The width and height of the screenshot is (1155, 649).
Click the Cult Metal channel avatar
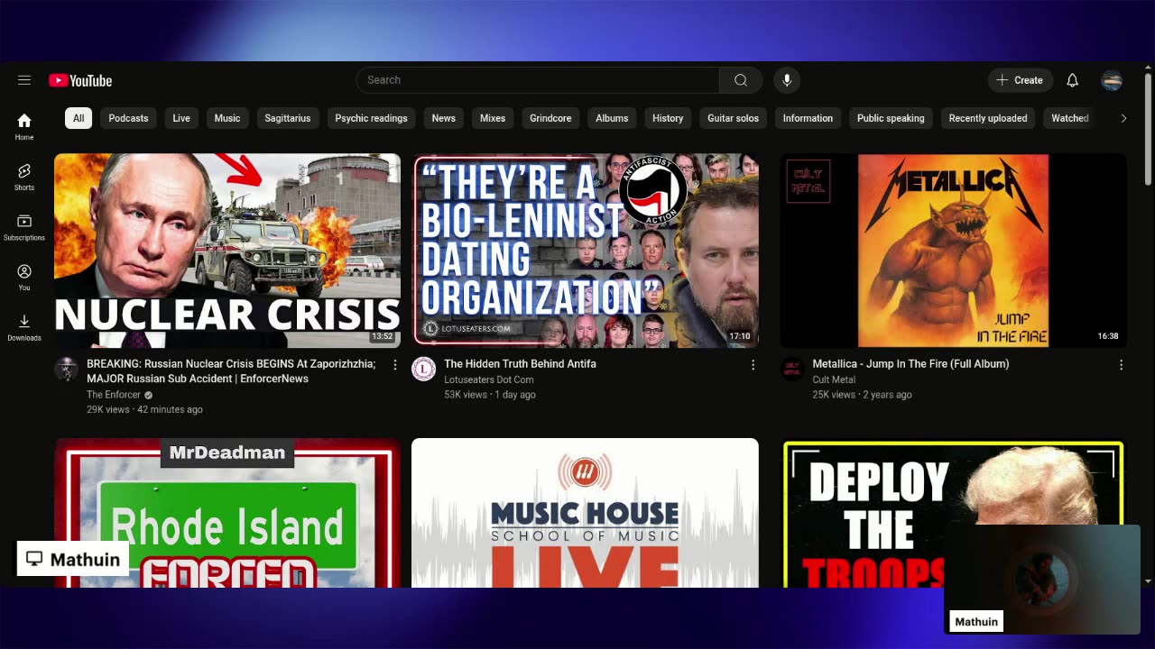791,369
